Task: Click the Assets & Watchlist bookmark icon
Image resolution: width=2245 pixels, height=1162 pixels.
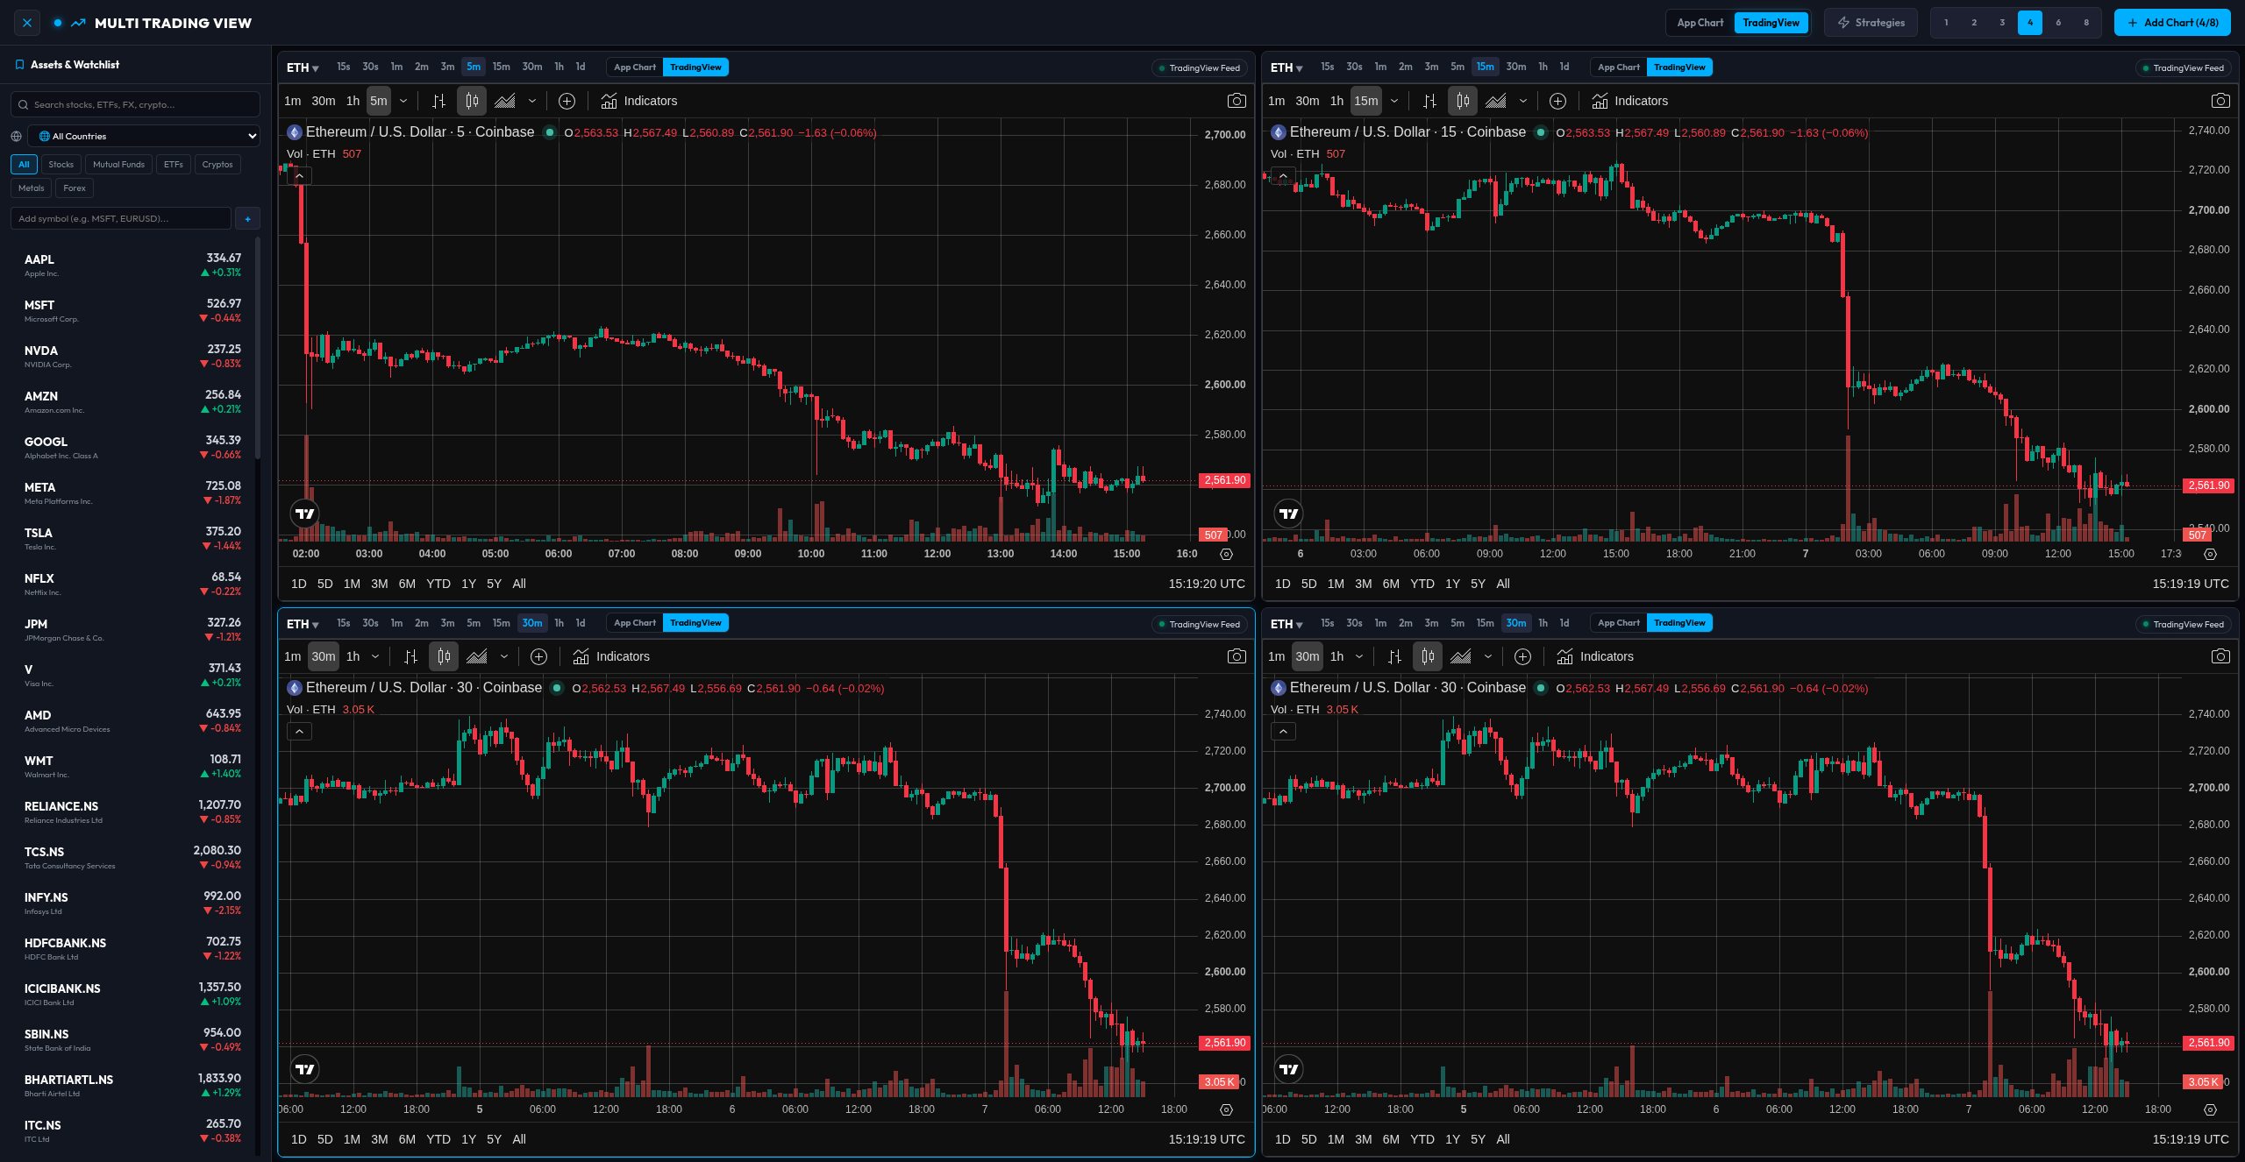Action: point(19,65)
